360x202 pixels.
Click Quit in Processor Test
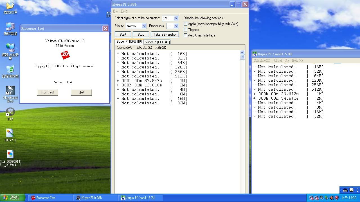coord(81,92)
